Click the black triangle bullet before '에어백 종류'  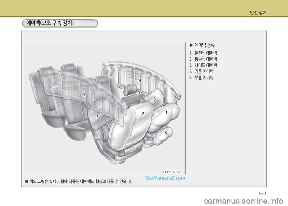191,45
